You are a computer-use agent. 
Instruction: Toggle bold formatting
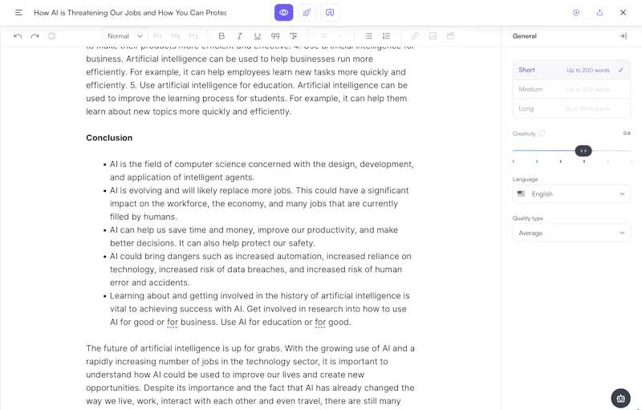(x=221, y=36)
